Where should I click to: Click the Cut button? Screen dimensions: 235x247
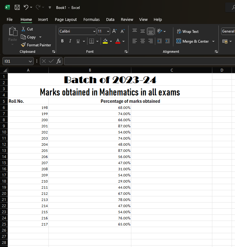(27, 29)
